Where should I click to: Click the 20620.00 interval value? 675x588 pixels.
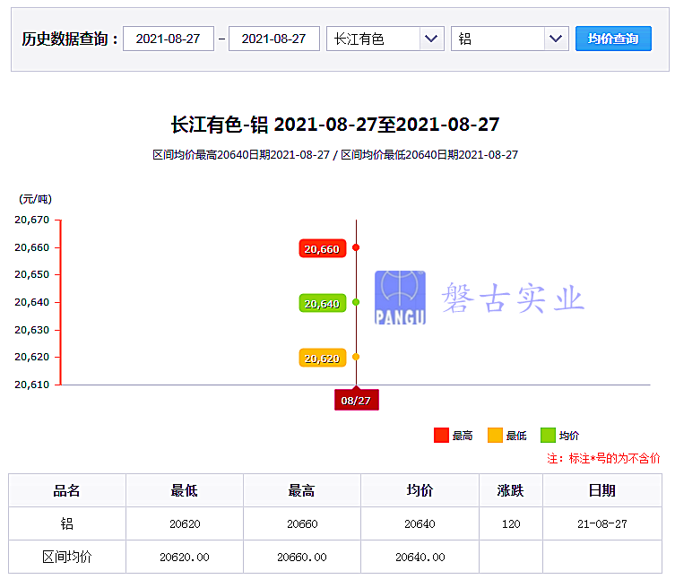point(185,557)
